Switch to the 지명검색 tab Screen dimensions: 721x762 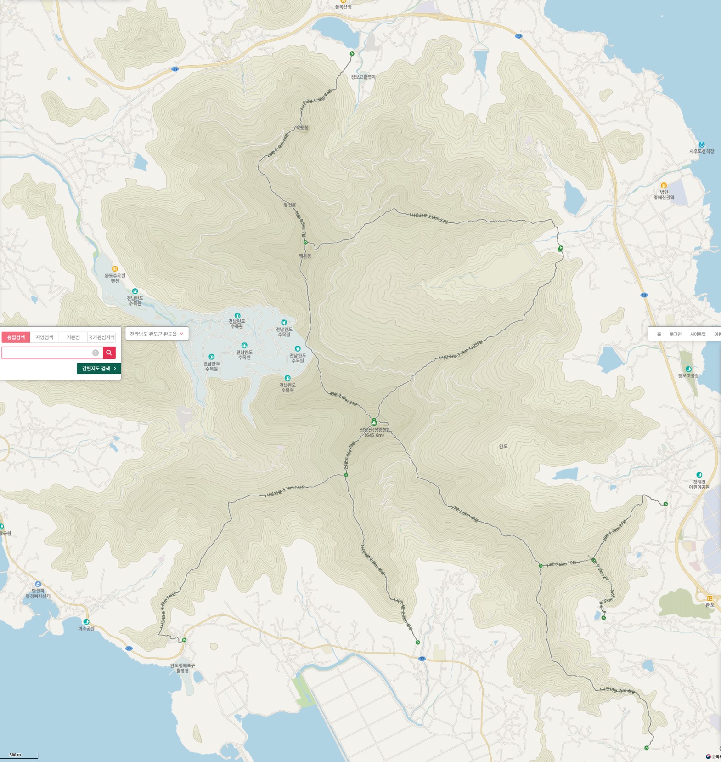[45, 337]
